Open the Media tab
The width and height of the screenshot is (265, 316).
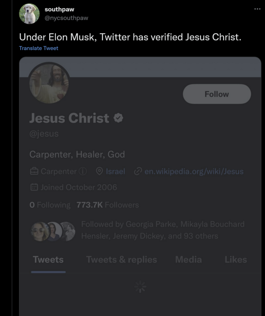(x=188, y=260)
